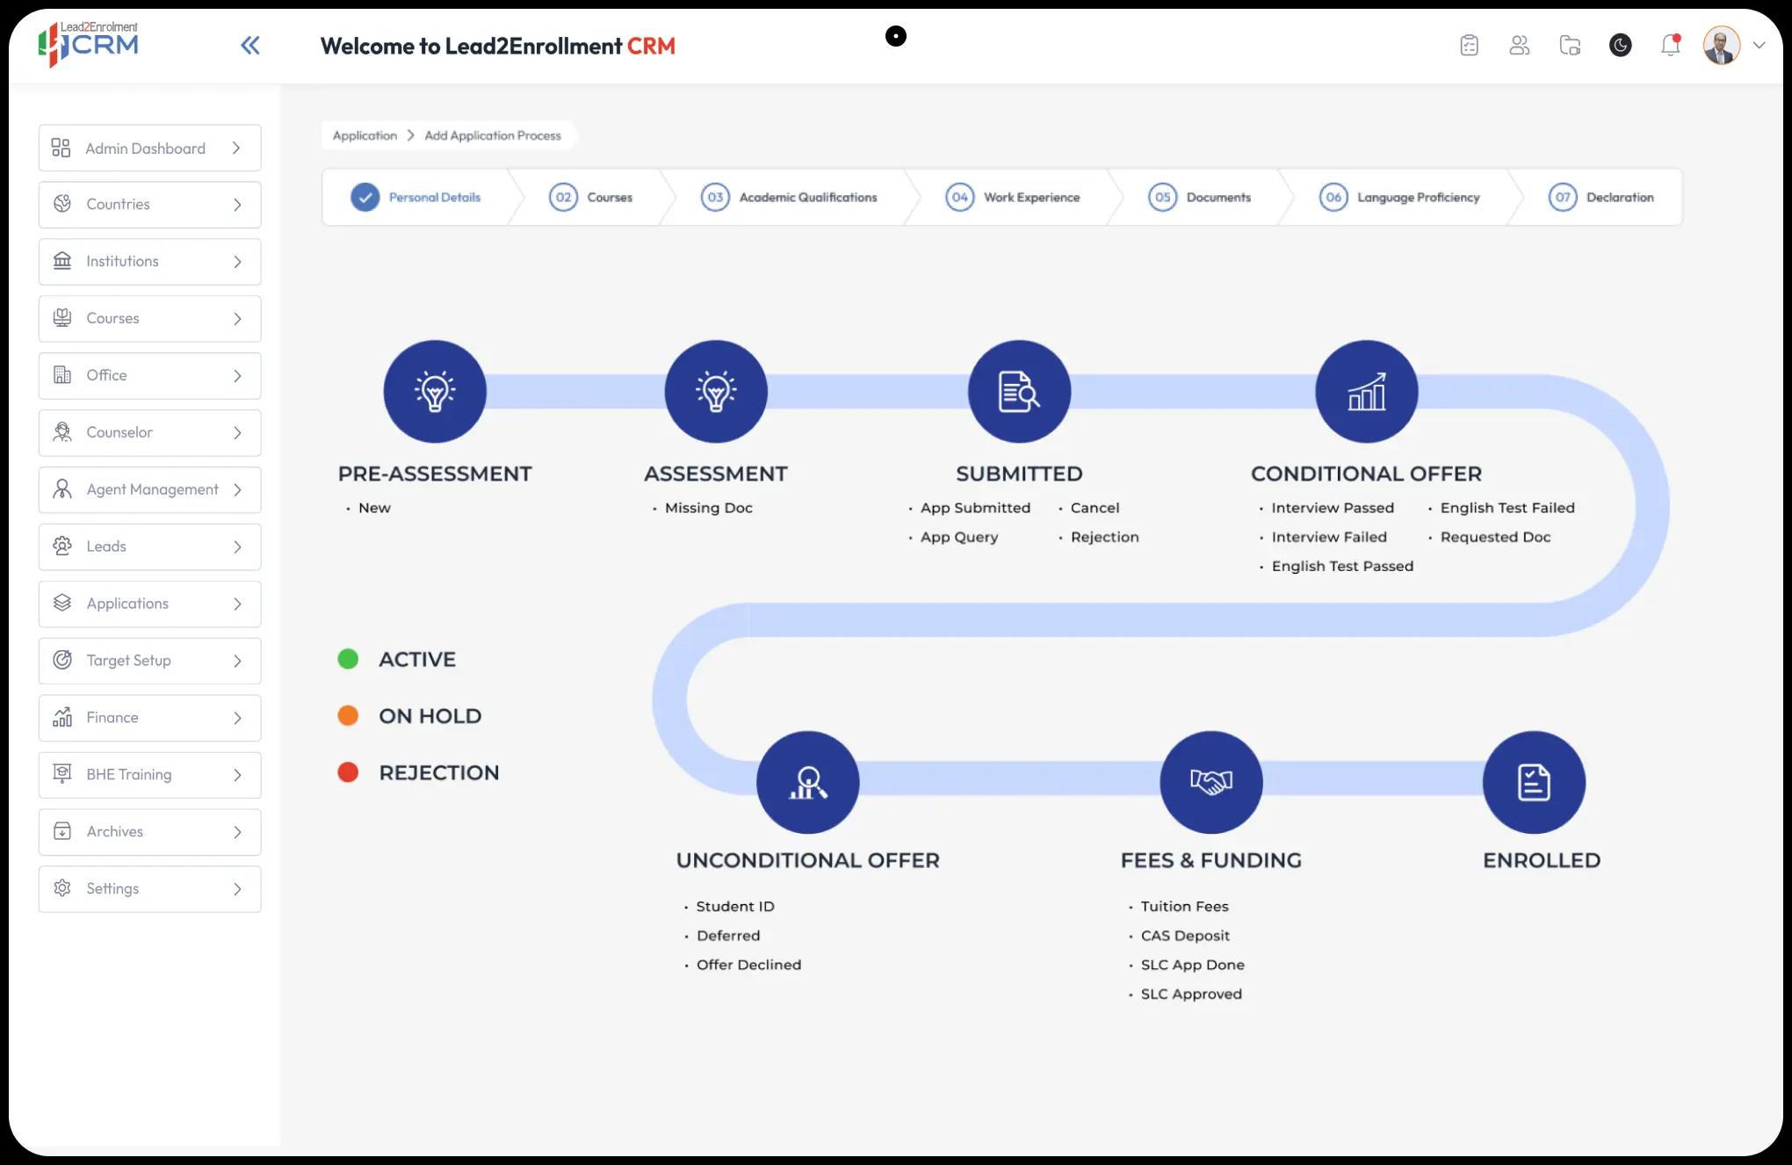Click the Conditional Offer chart icon

point(1366,392)
